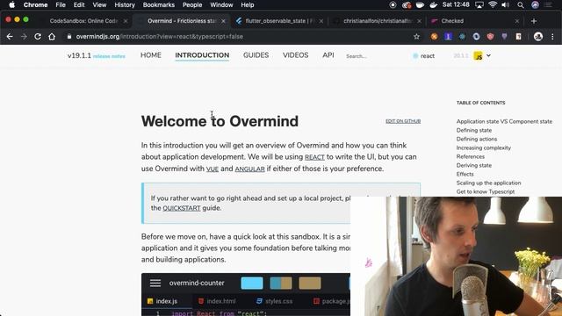Bookmark this page with the star icon
The height and width of the screenshot is (316, 562).
tap(416, 37)
